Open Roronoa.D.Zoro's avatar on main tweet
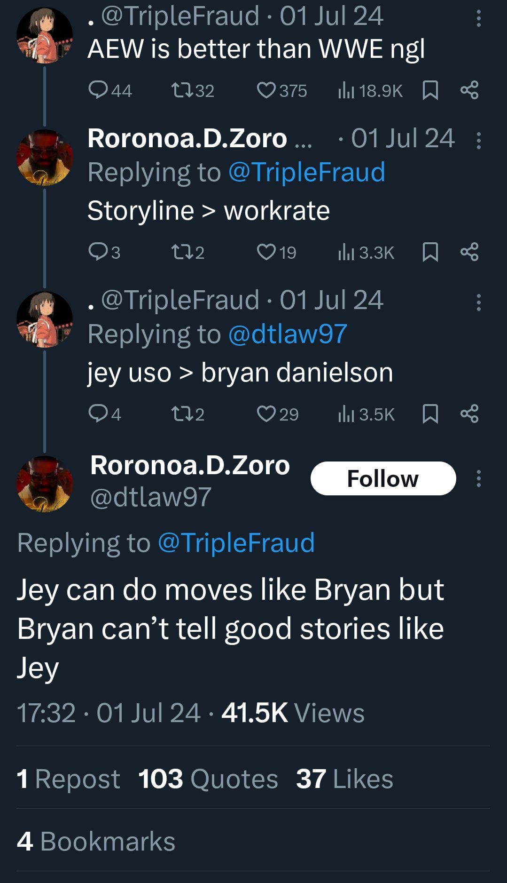Viewport: 507px width, 883px height. click(x=45, y=484)
